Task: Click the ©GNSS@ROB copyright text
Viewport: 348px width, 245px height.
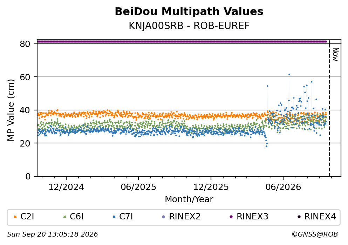Action: 315,234
